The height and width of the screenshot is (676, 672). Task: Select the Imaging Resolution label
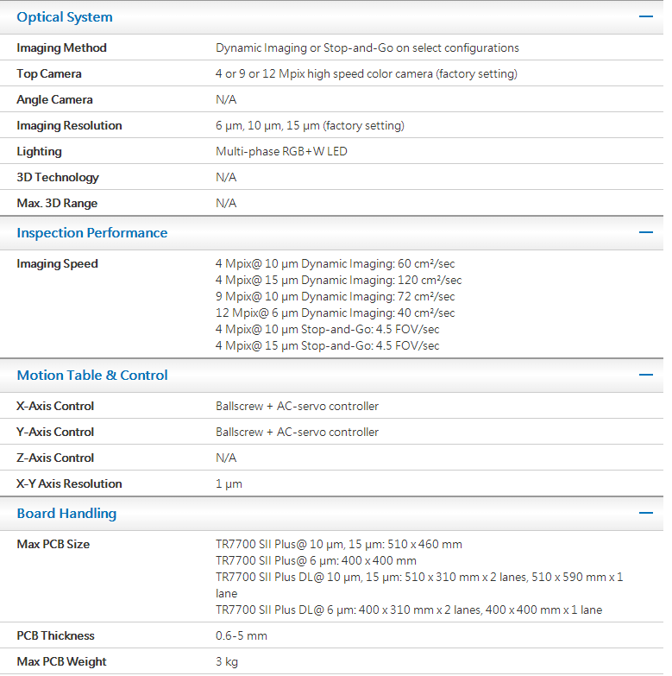pyautogui.click(x=69, y=125)
